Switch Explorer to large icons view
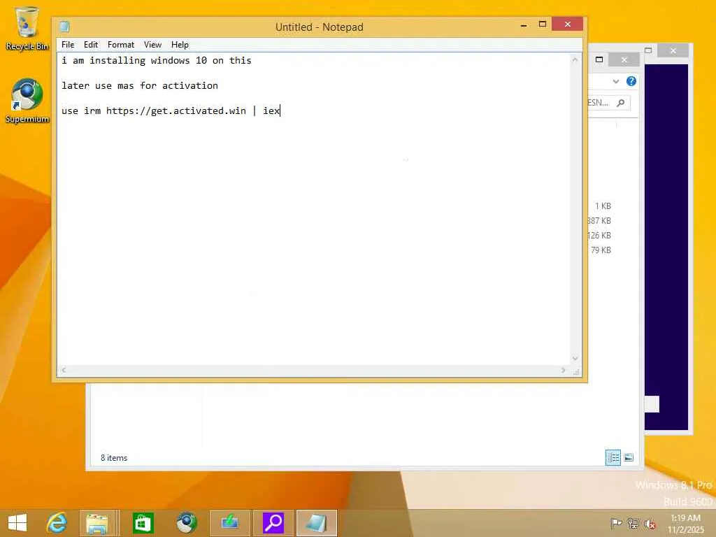Image resolution: width=716 pixels, height=537 pixels. point(629,457)
